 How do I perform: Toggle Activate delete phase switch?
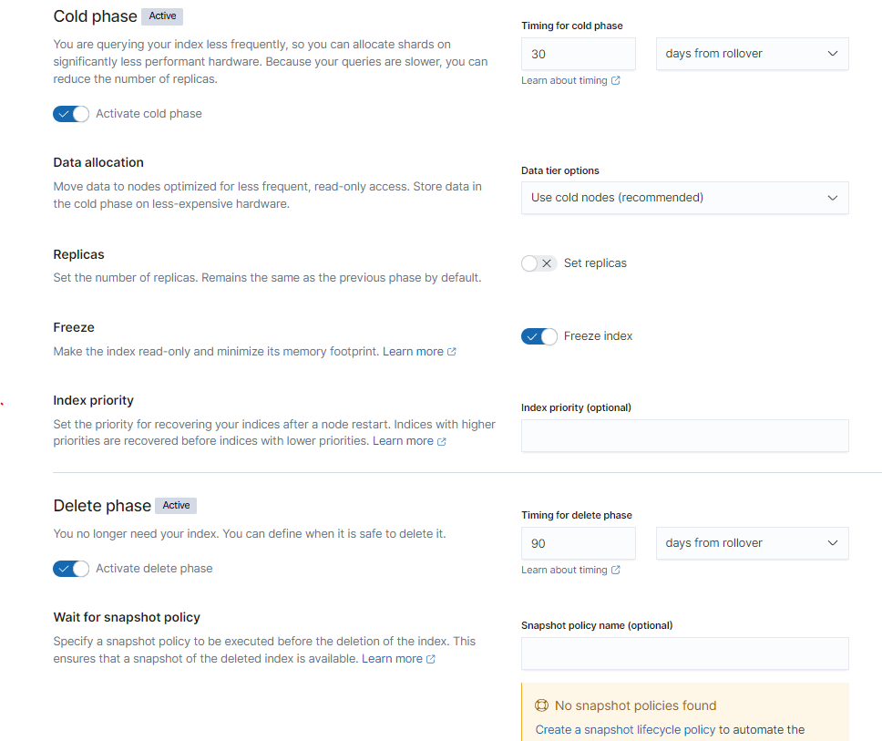click(71, 569)
